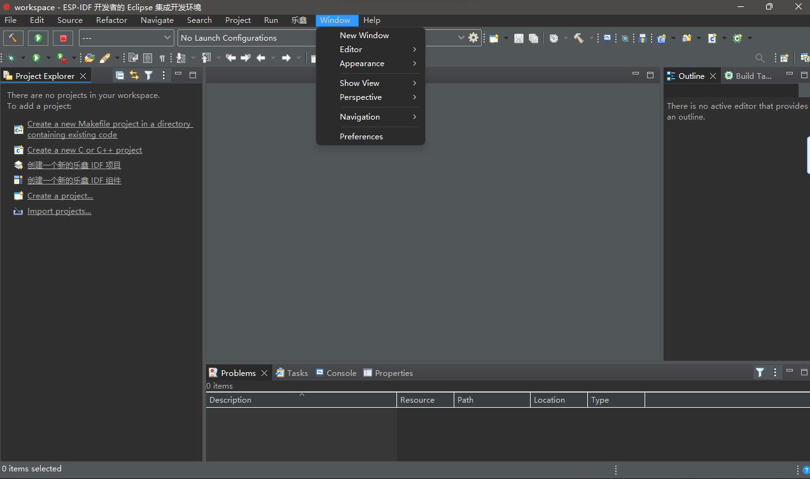The image size is (810, 479).
Task: Open the Navigation submenu
Action: coord(370,117)
